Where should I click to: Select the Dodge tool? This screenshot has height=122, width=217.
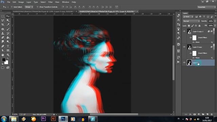click(8, 41)
